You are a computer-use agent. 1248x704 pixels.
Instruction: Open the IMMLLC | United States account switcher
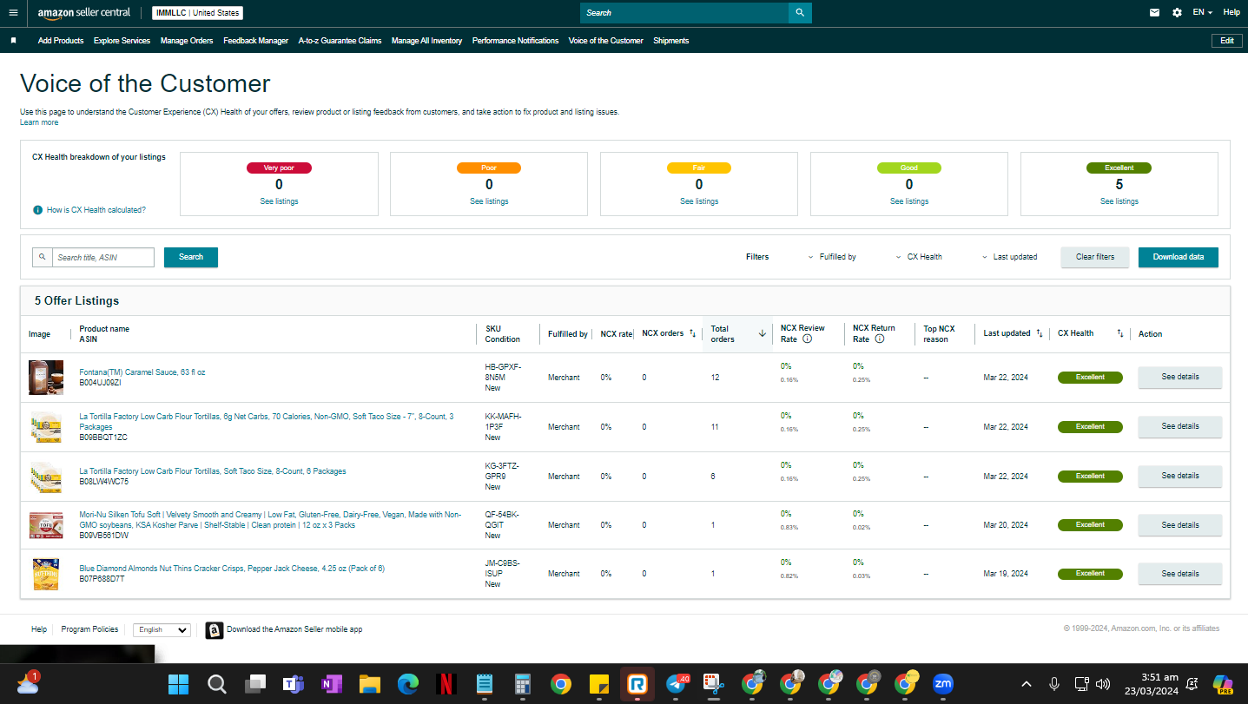coord(197,13)
